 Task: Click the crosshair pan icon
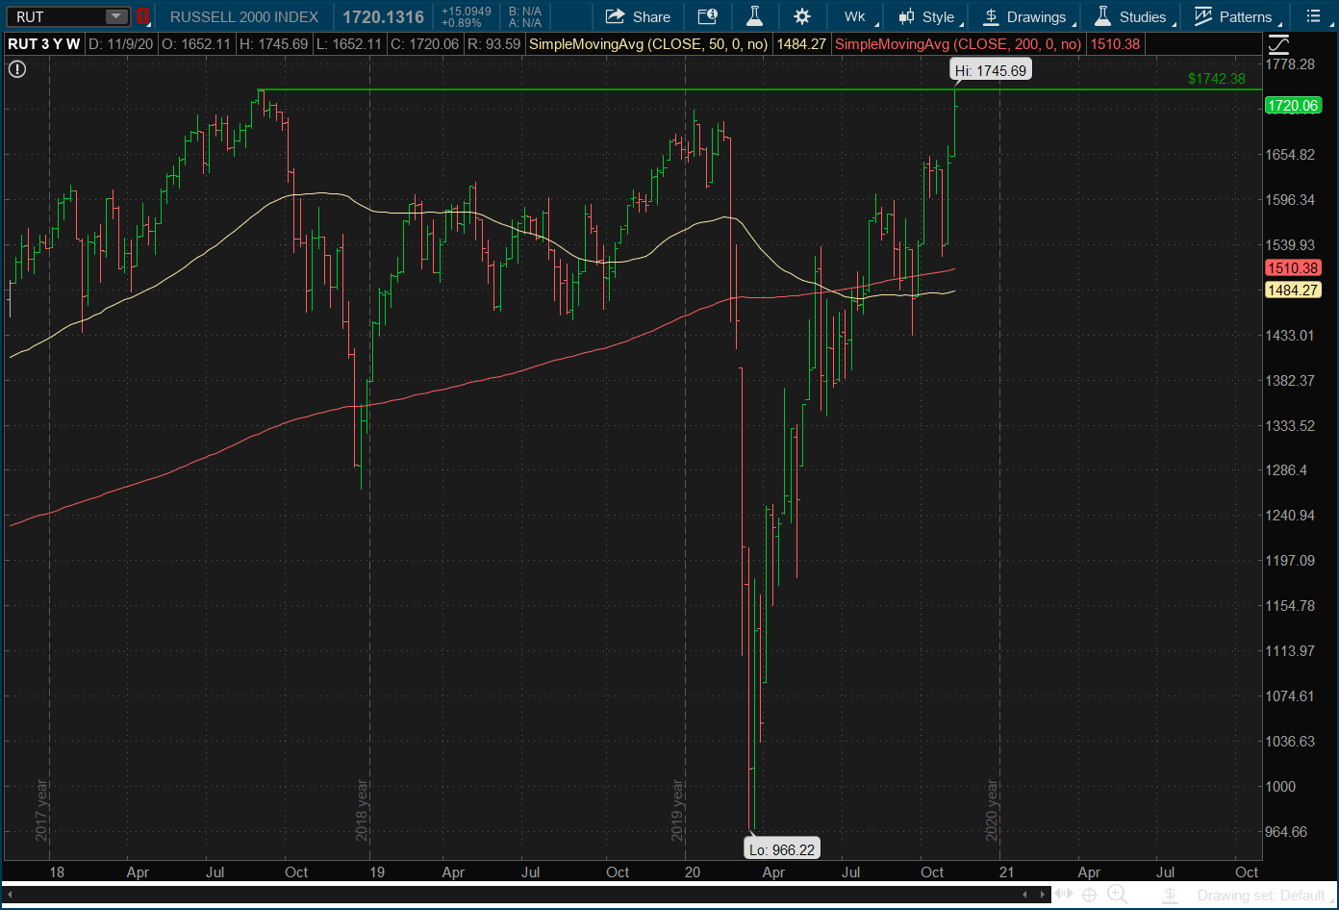pos(1090,896)
